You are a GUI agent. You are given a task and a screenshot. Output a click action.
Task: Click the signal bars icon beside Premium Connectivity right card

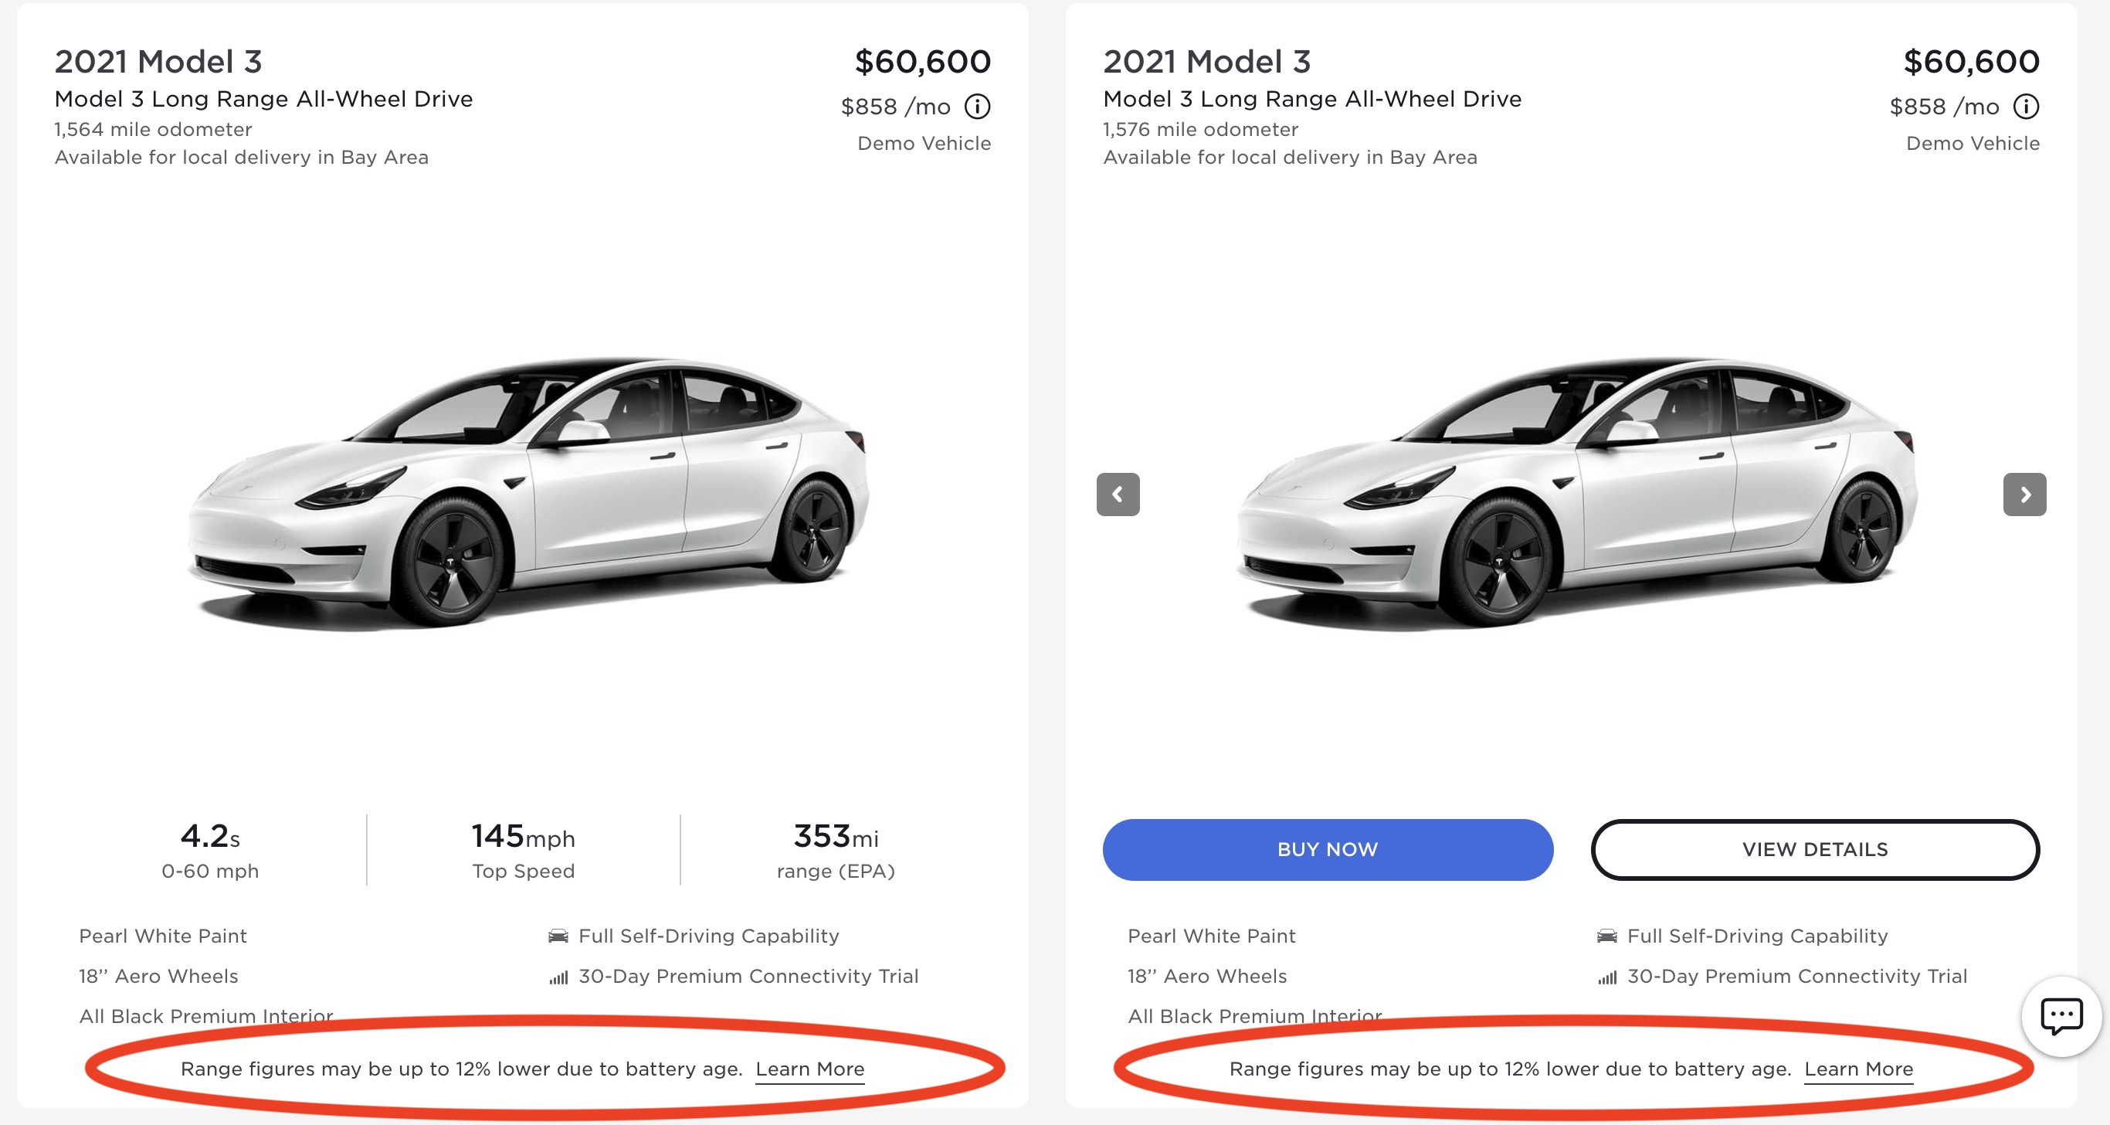[x=1608, y=977]
